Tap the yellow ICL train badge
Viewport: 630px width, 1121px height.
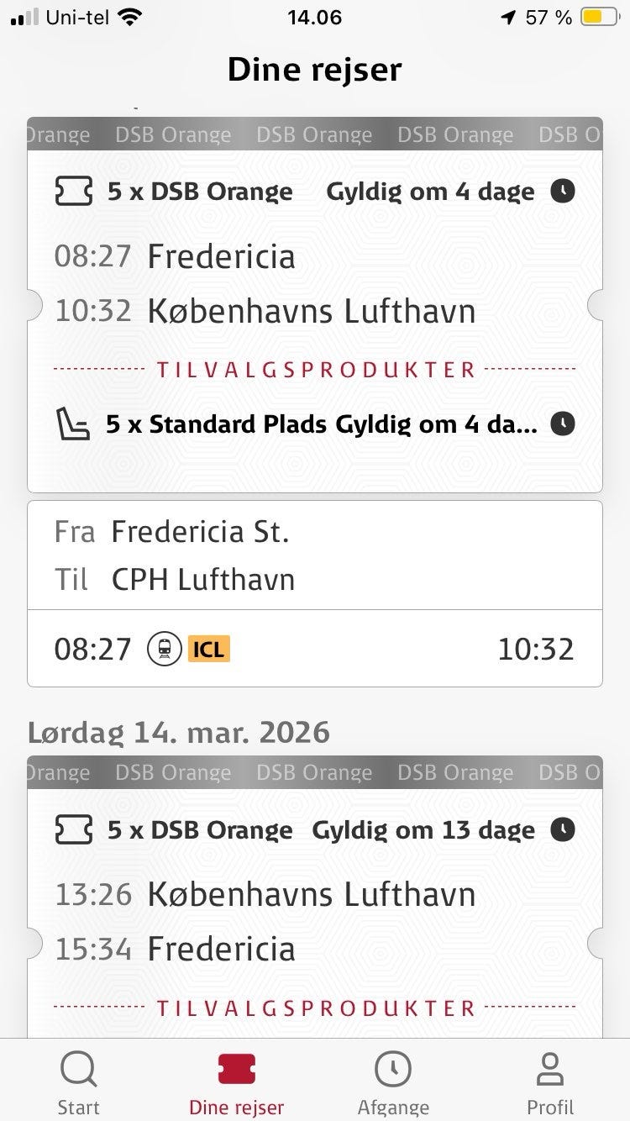point(209,649)
